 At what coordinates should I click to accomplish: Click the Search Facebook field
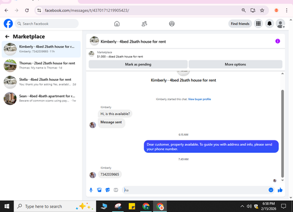click(x=47, y=23)
